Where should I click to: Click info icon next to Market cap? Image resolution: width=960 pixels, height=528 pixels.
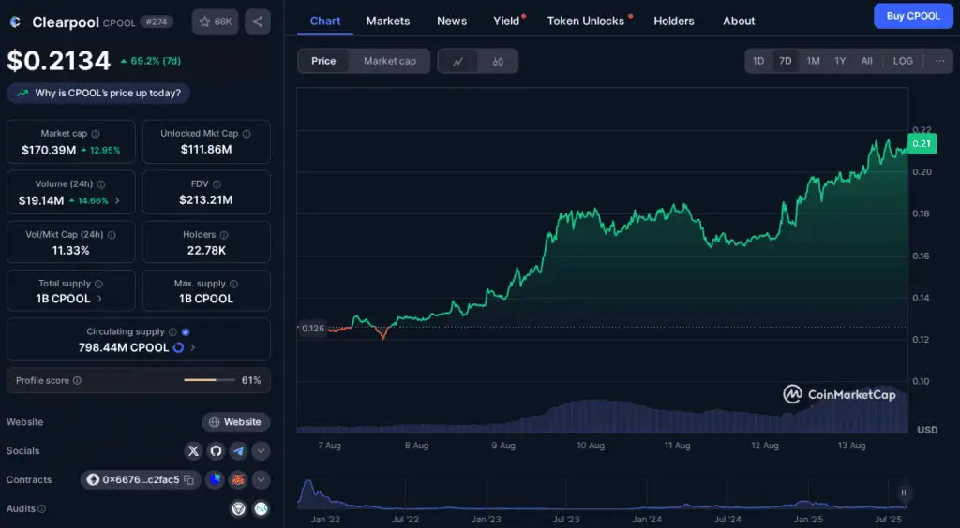96,133
